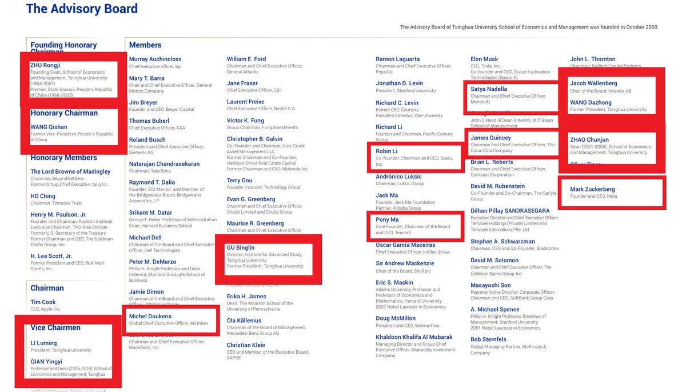Open HO Ching's entry
Image resolution: width=686 pixels, height=392 pixels.
click(43, 196)
